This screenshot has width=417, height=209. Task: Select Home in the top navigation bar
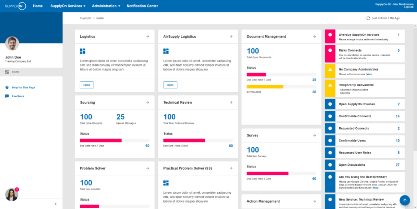click(x=38, y=6)
